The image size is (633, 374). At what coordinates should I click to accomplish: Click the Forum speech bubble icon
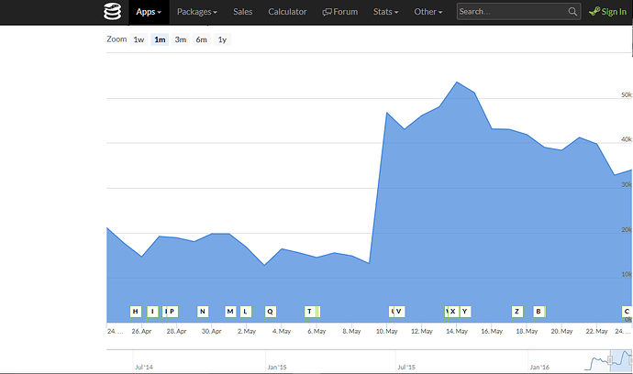(x=328, y=12)
